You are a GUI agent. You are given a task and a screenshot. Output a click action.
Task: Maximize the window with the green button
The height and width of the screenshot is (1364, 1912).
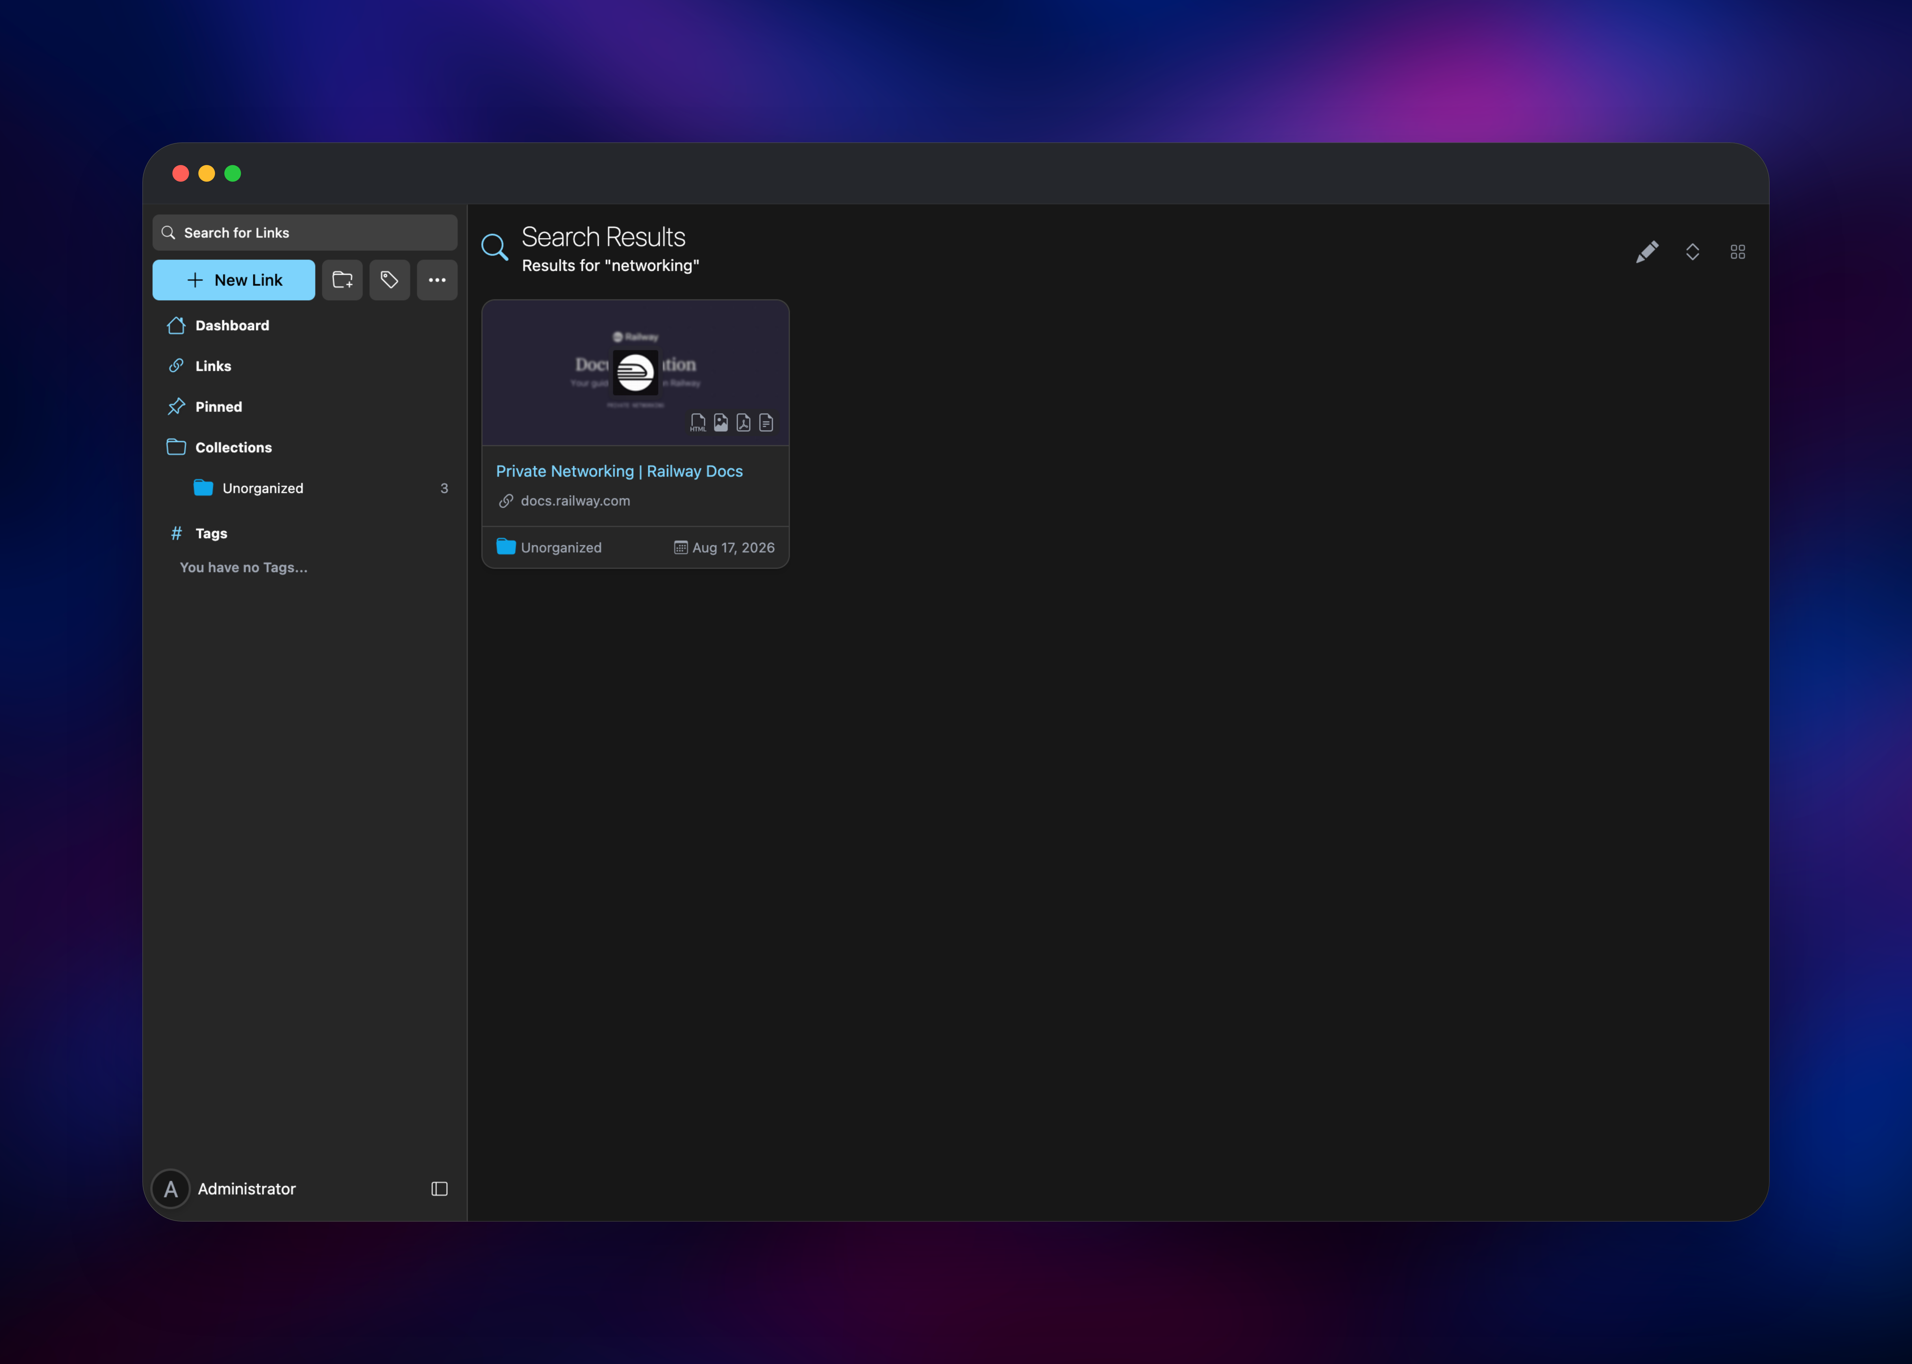pyautogui.click(x=233, y=173)
